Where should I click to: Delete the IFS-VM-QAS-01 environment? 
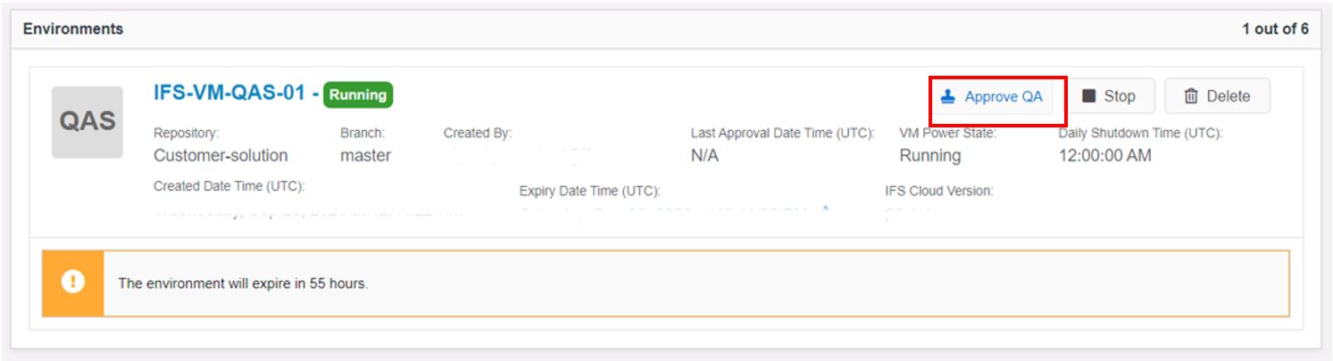point(1217,96)
